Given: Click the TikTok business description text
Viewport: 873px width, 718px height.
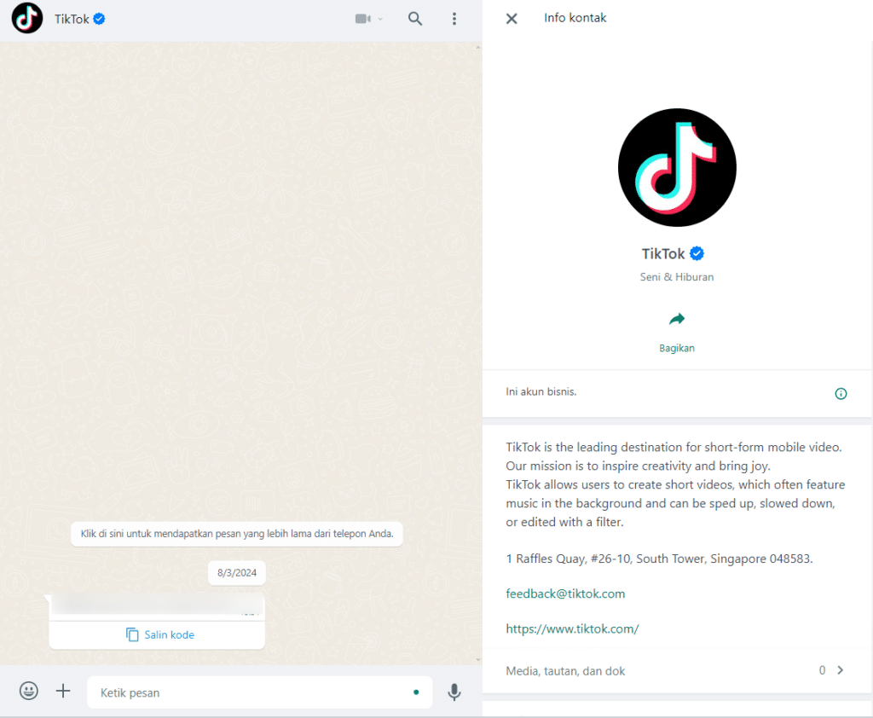Looking at the screenshot, I should click(675, 484).
